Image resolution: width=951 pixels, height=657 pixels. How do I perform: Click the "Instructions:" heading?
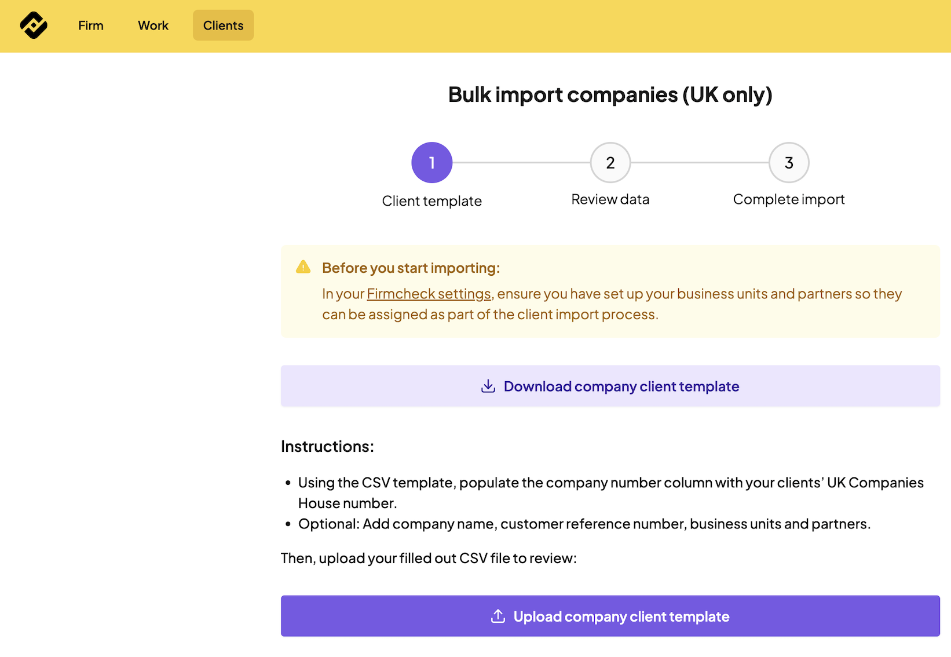(327, 447)
